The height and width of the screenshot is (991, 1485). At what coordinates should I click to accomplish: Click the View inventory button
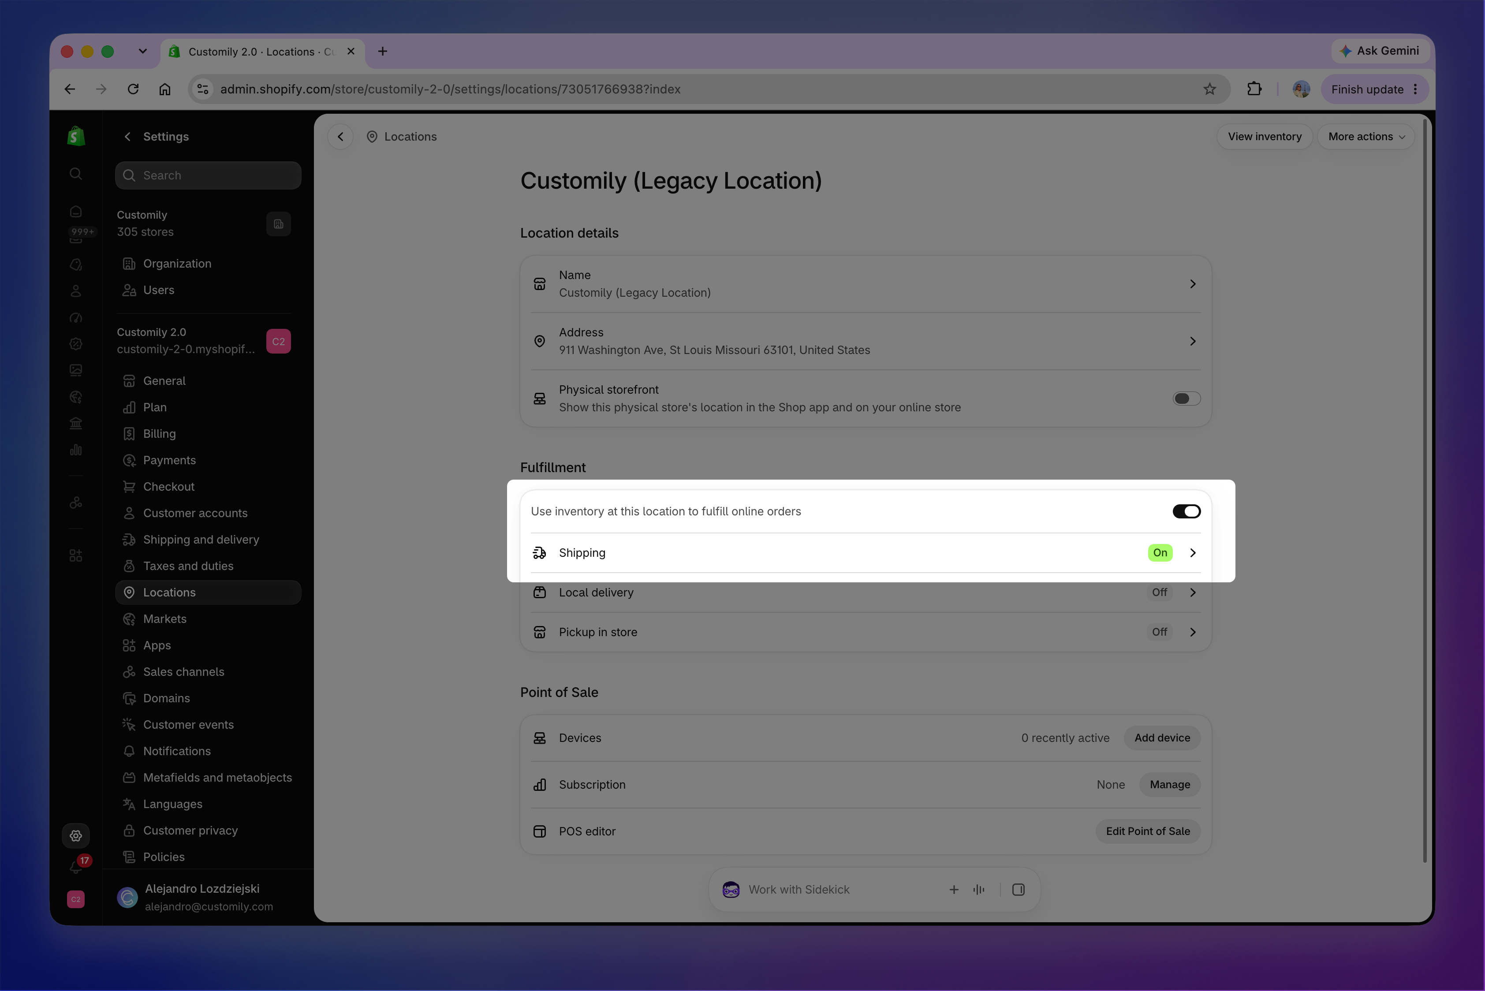pyautogui.click(x=1265, y=137)
